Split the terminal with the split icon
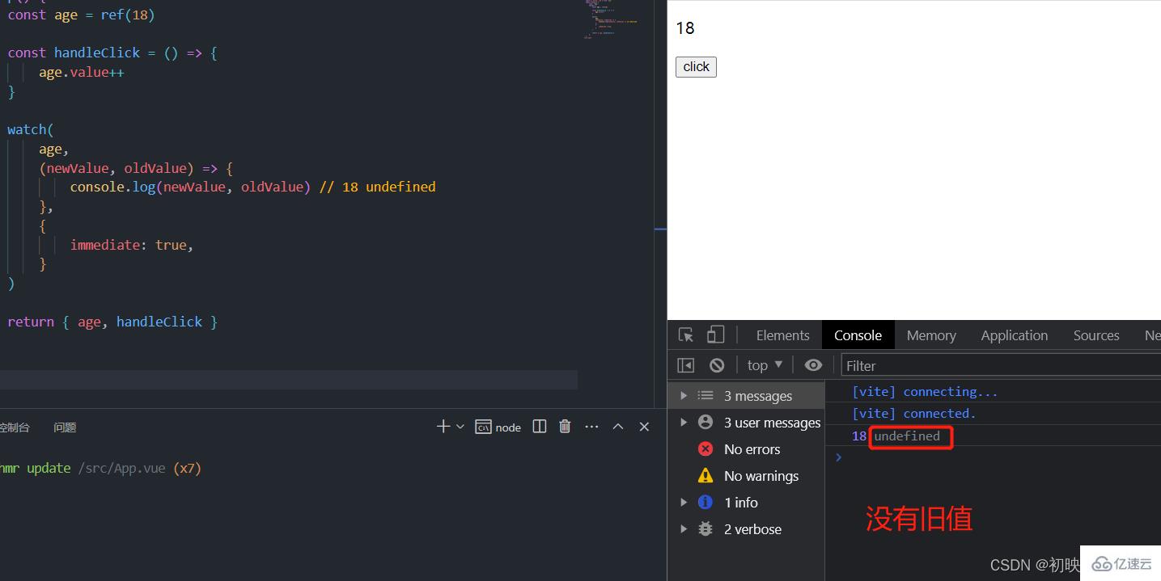This screenshot has width=1161, height=581. (x=540, y=427)
